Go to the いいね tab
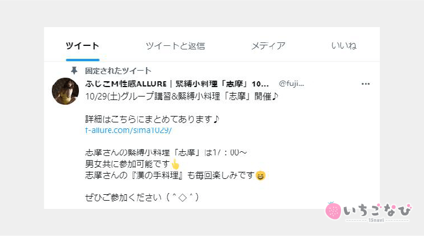 point(344,46)
